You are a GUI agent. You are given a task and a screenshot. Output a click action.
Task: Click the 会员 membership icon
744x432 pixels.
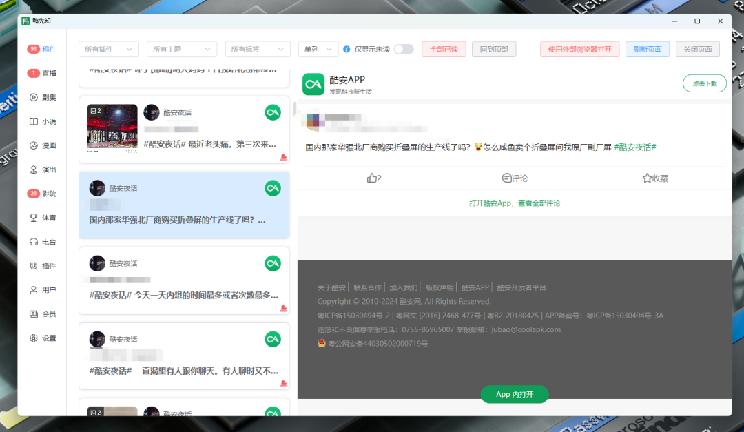(x=33, y=313)
